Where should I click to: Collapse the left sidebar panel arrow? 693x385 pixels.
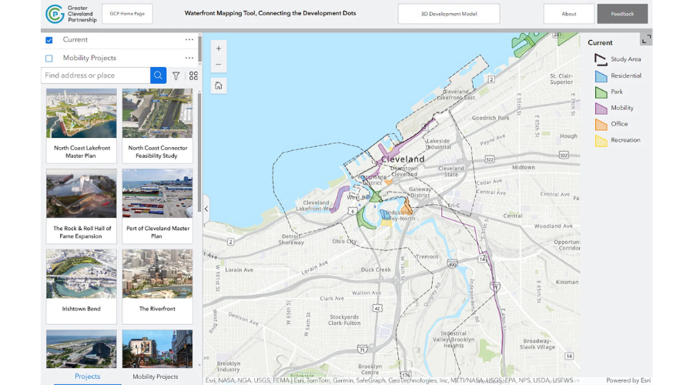[x=206, y=209]
